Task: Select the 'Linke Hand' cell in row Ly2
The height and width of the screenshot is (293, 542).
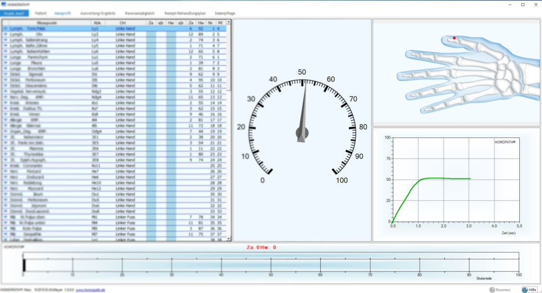Action: (125, 34)
